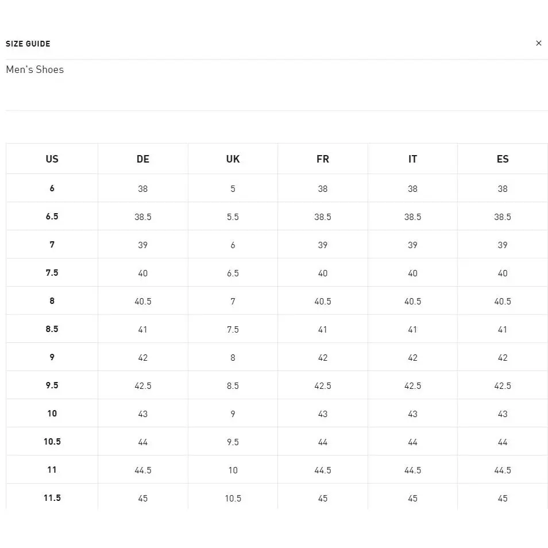This screenshot has height=548, width=548.
Task: Click US size 9 row label
Action: point(52,357)
